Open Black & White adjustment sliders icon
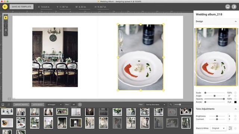The image size is (239, 134). 230,128
